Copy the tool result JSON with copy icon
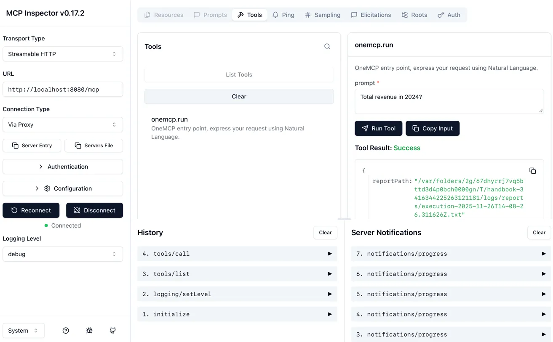Screen dimensions: 553x342 [x=532, y=171]
